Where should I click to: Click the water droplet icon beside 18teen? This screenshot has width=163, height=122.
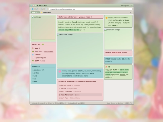coord(33,55)
